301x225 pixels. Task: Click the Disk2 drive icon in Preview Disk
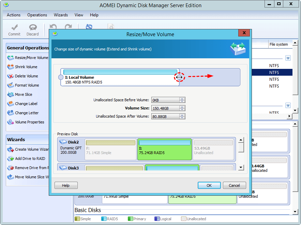tap(63, 142)
